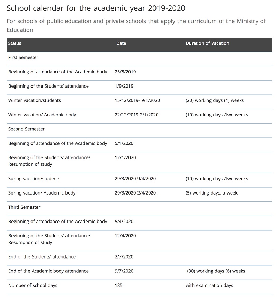Click the 22/12/2019-2/1/2020 date range
277x298 pixels.
136,115
